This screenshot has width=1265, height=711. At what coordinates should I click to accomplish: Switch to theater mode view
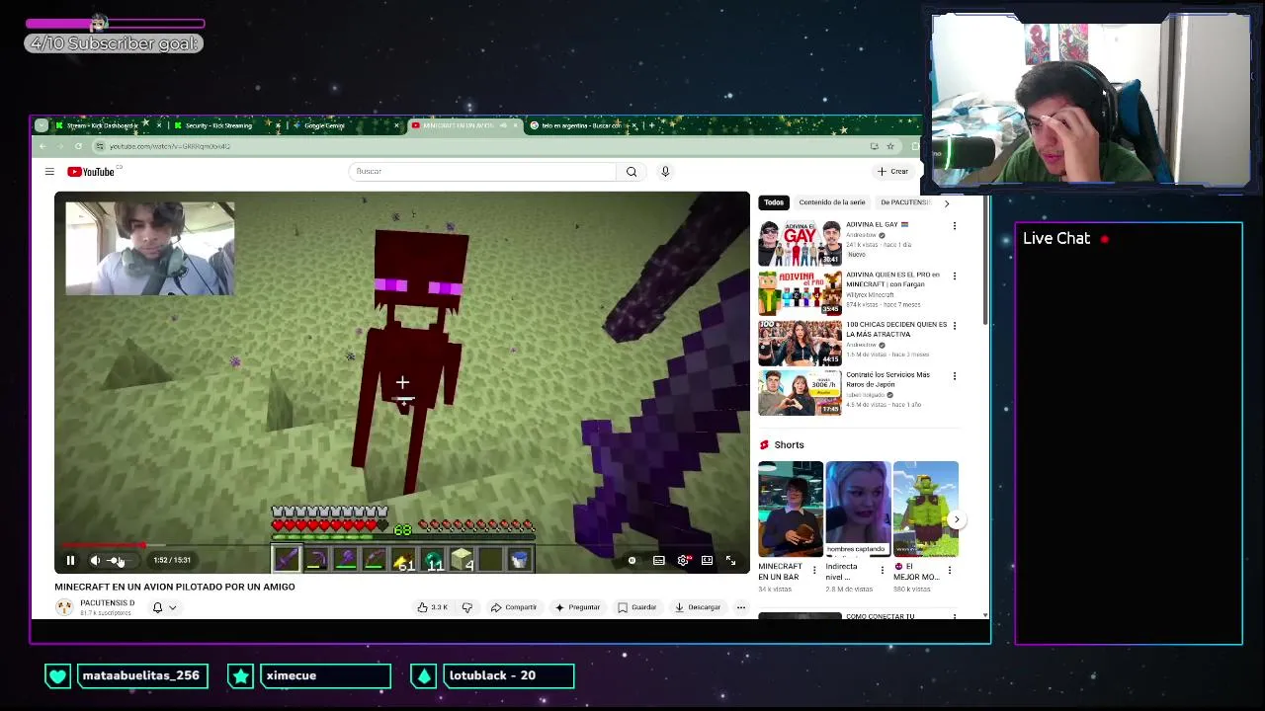click(707, 561)
